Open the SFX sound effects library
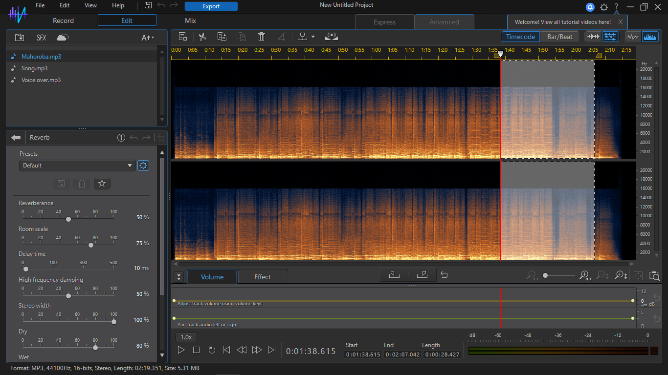668x375 pixels. coord(42,38)
